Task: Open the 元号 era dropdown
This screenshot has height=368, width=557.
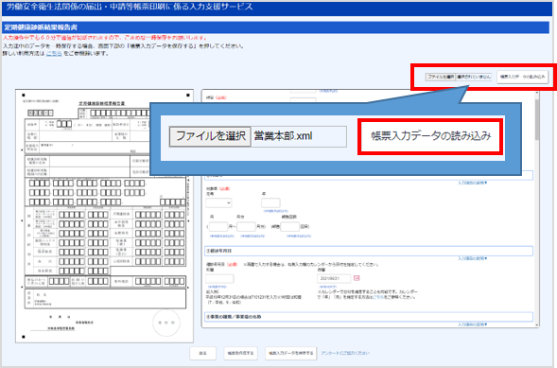Action: (218, 202)
